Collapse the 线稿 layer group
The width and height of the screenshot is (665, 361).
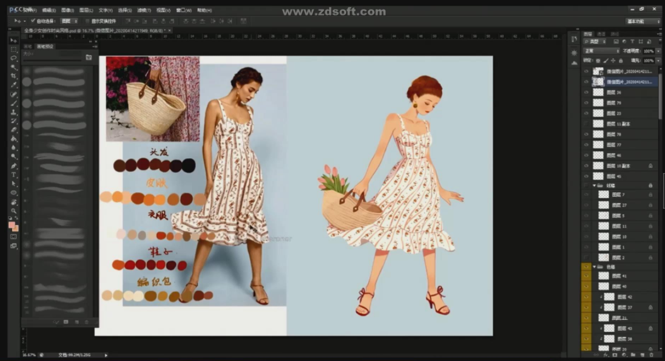click(x=594, y=186)
